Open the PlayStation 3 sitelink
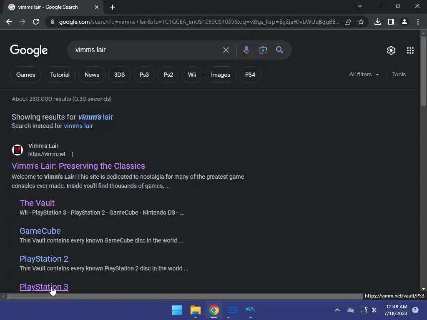427x320 pixels. click(44, 287)
